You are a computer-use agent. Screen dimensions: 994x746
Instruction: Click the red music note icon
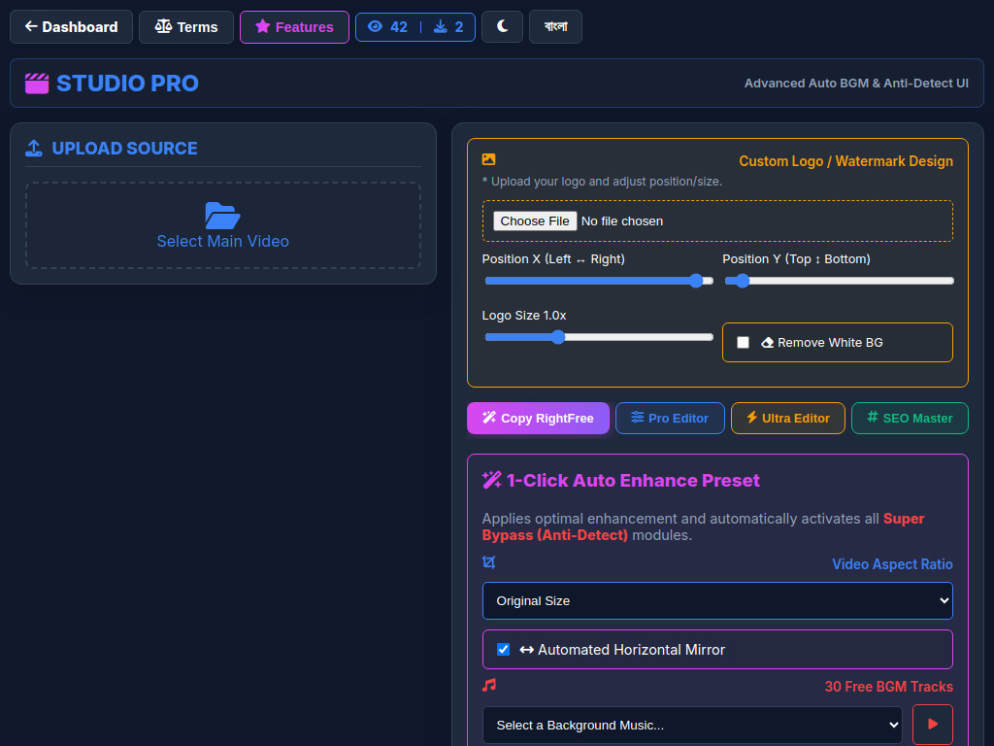click(x=489, y=685)
